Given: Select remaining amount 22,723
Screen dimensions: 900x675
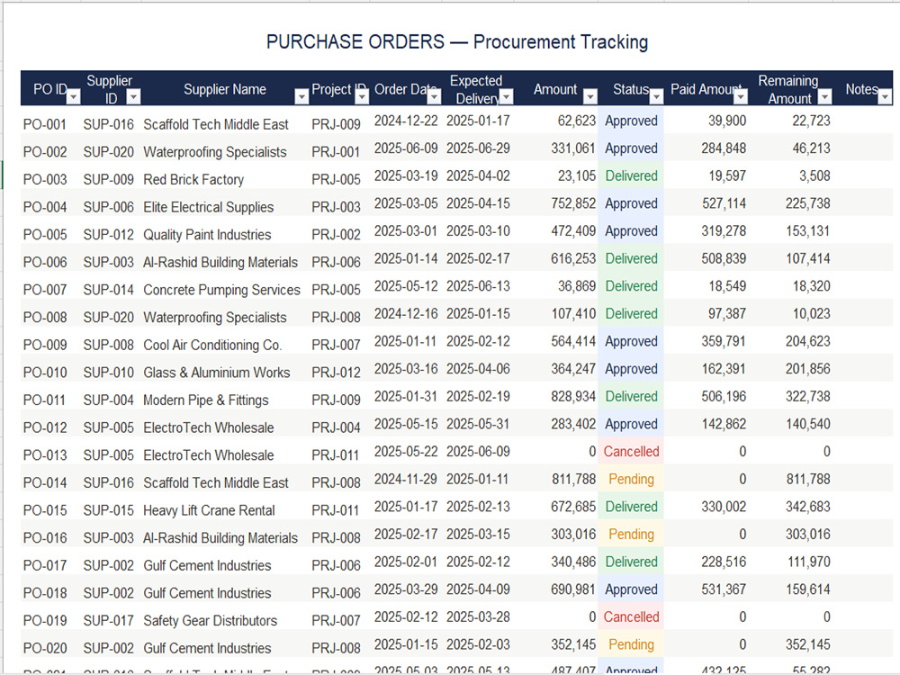Looking at the screenshot, I should pos(811,121).
